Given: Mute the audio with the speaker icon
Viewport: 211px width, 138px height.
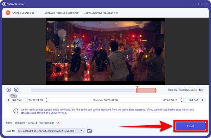Looking at the screenshot, I should pos(201,90).
